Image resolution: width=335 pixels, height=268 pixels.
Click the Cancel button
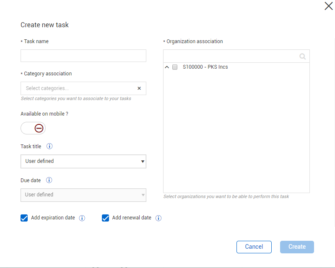254,247
